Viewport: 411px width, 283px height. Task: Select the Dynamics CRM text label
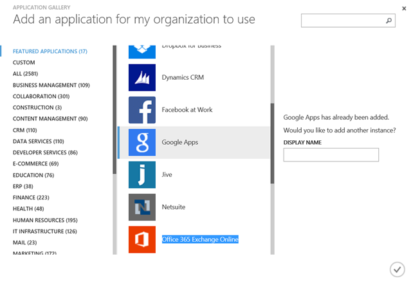click(183, 78)
